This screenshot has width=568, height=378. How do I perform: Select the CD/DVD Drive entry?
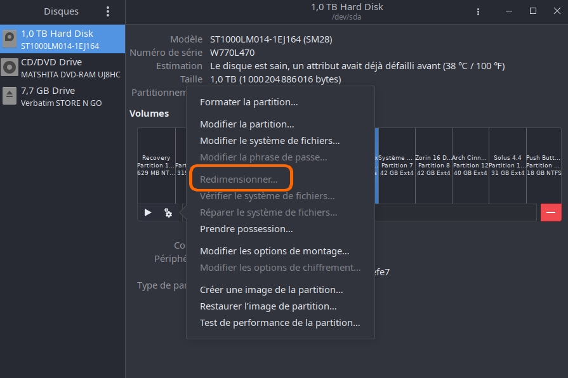[x=62, y=68]
